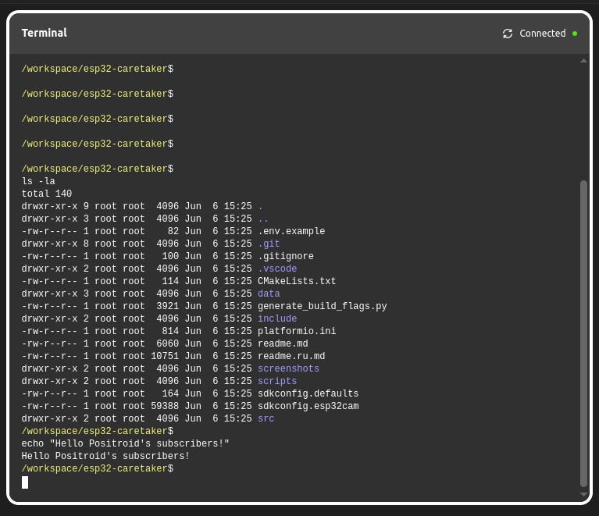Click the Connected status label
The width and height of the screenshot is (599, 516).
coord(543,34)
